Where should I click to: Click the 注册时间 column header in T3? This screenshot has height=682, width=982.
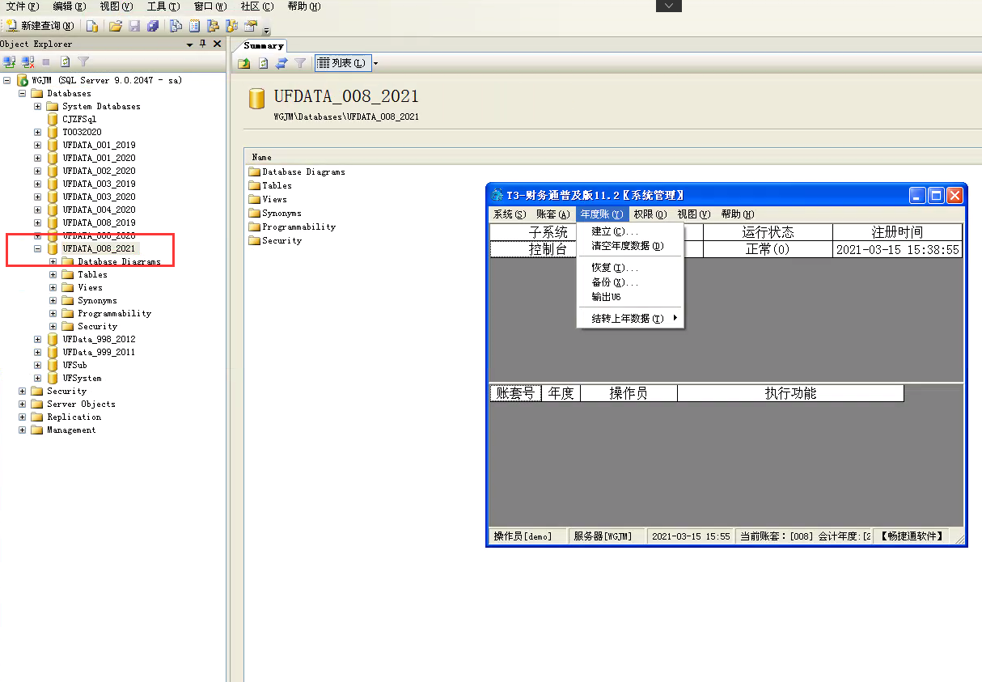898,232
